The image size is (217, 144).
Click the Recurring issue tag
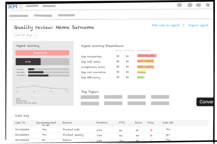tap(147, 56)
